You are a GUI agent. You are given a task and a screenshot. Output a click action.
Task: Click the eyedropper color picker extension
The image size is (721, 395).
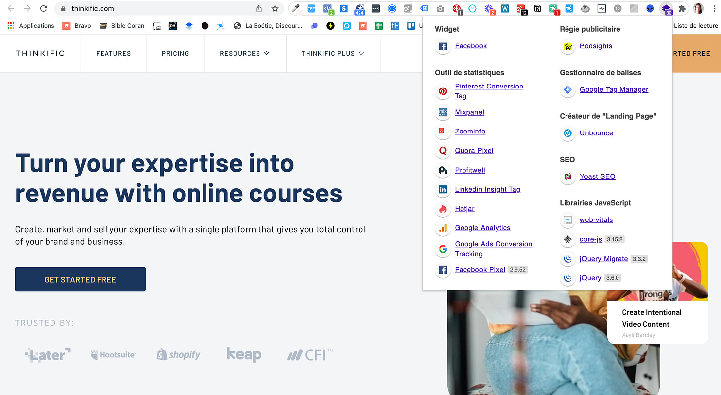tap(296, 8)
